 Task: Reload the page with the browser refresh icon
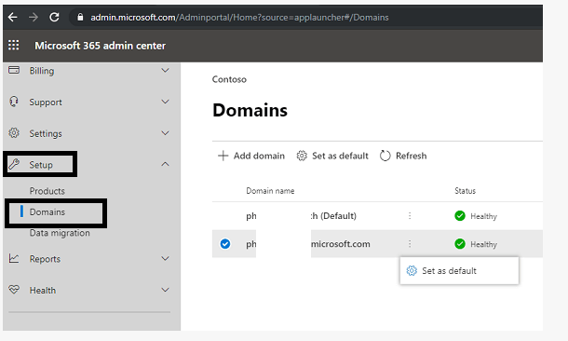click(54, 17)
